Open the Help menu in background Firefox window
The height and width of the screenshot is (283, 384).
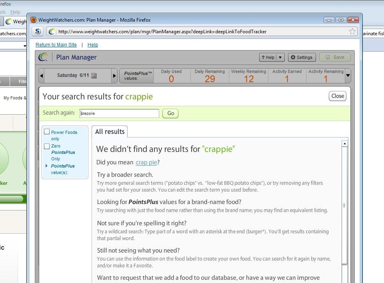point(15,12)
